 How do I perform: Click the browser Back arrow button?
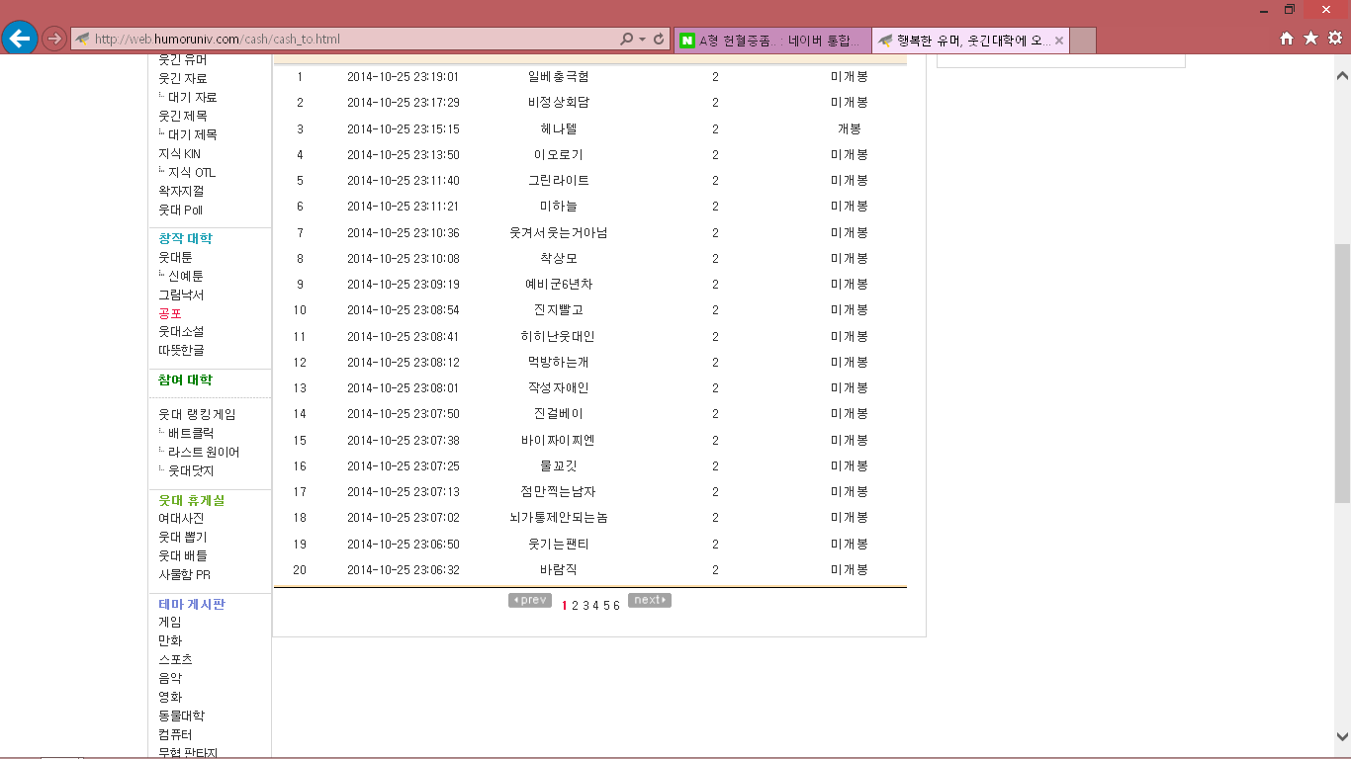click(20, 39)
